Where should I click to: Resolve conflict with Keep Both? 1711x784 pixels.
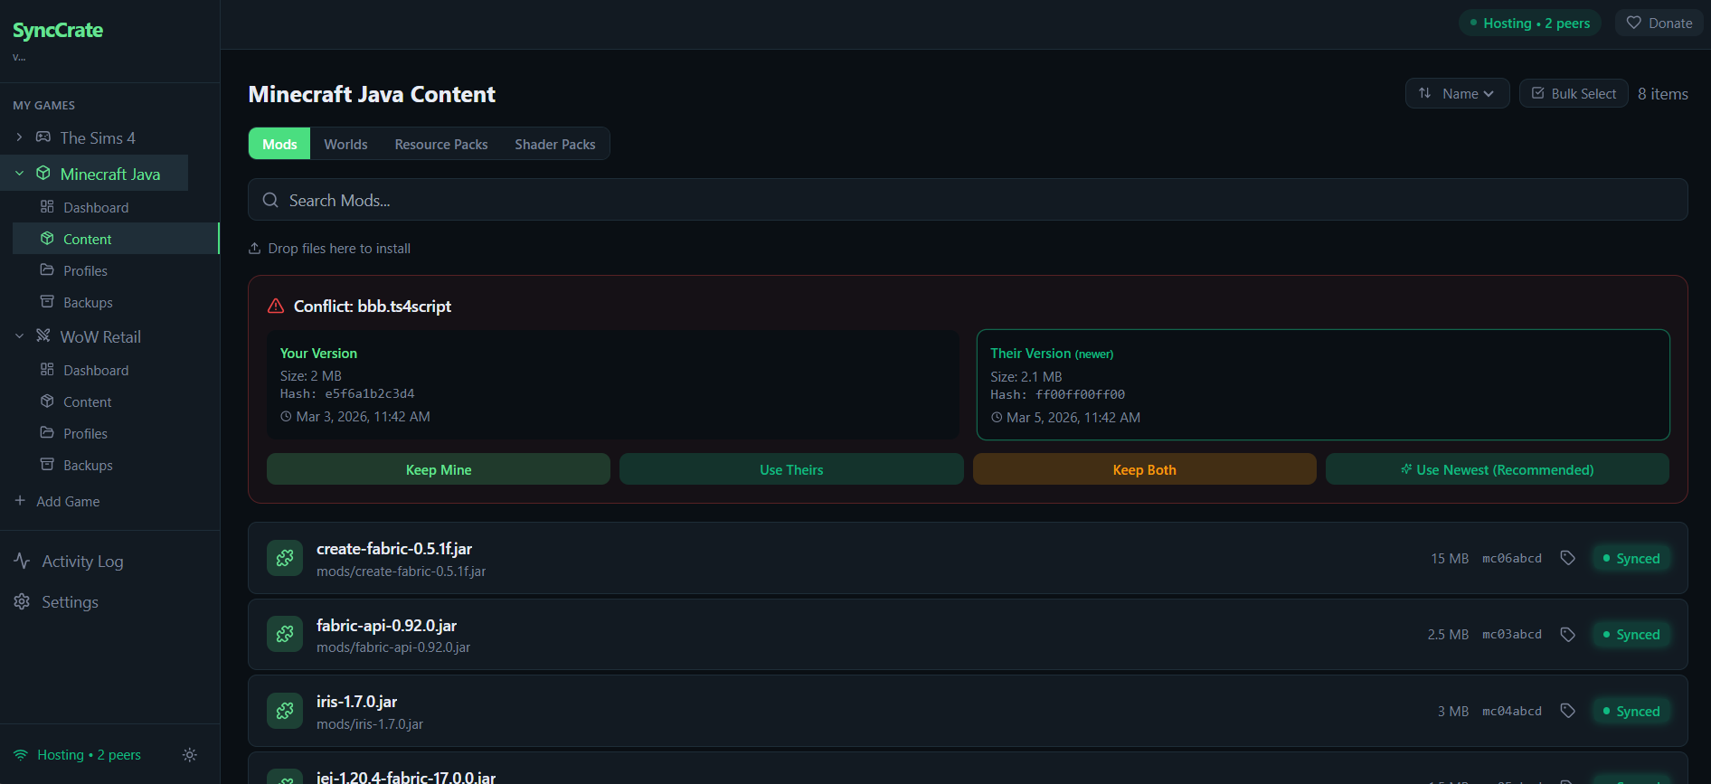point(1144,470)
